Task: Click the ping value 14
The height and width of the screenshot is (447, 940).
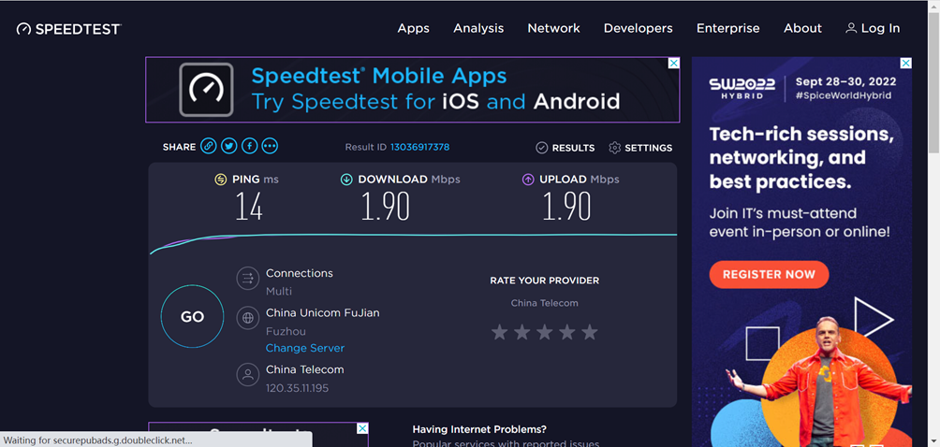Action: 248,207
